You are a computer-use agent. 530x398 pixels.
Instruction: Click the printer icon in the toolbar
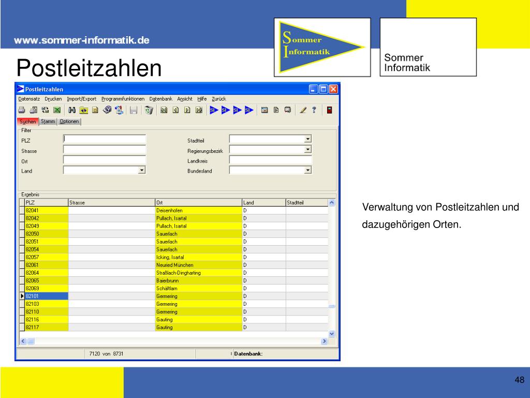point(22,110)
